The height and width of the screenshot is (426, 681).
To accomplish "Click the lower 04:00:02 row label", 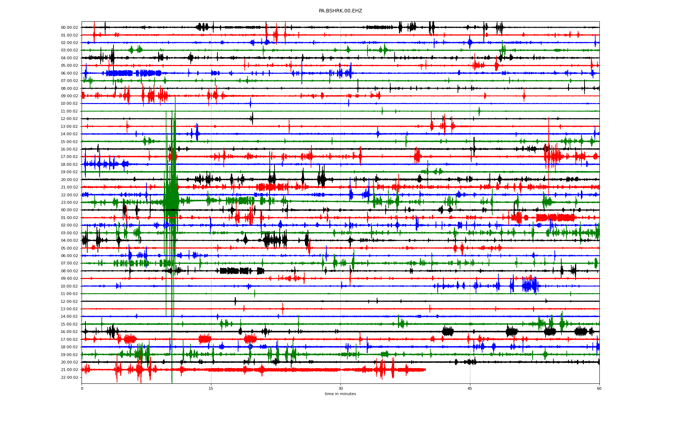I will [69, 241].
